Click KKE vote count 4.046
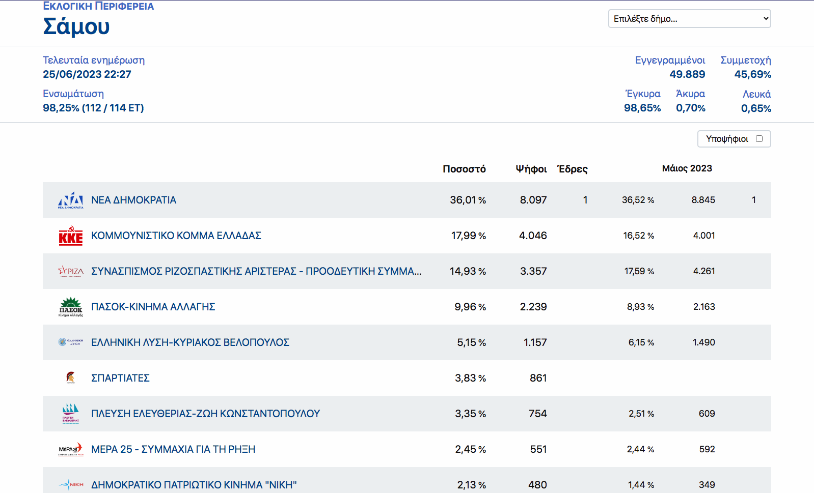The height and width of the screenshot is (493, 814). (x=533, y=236)
